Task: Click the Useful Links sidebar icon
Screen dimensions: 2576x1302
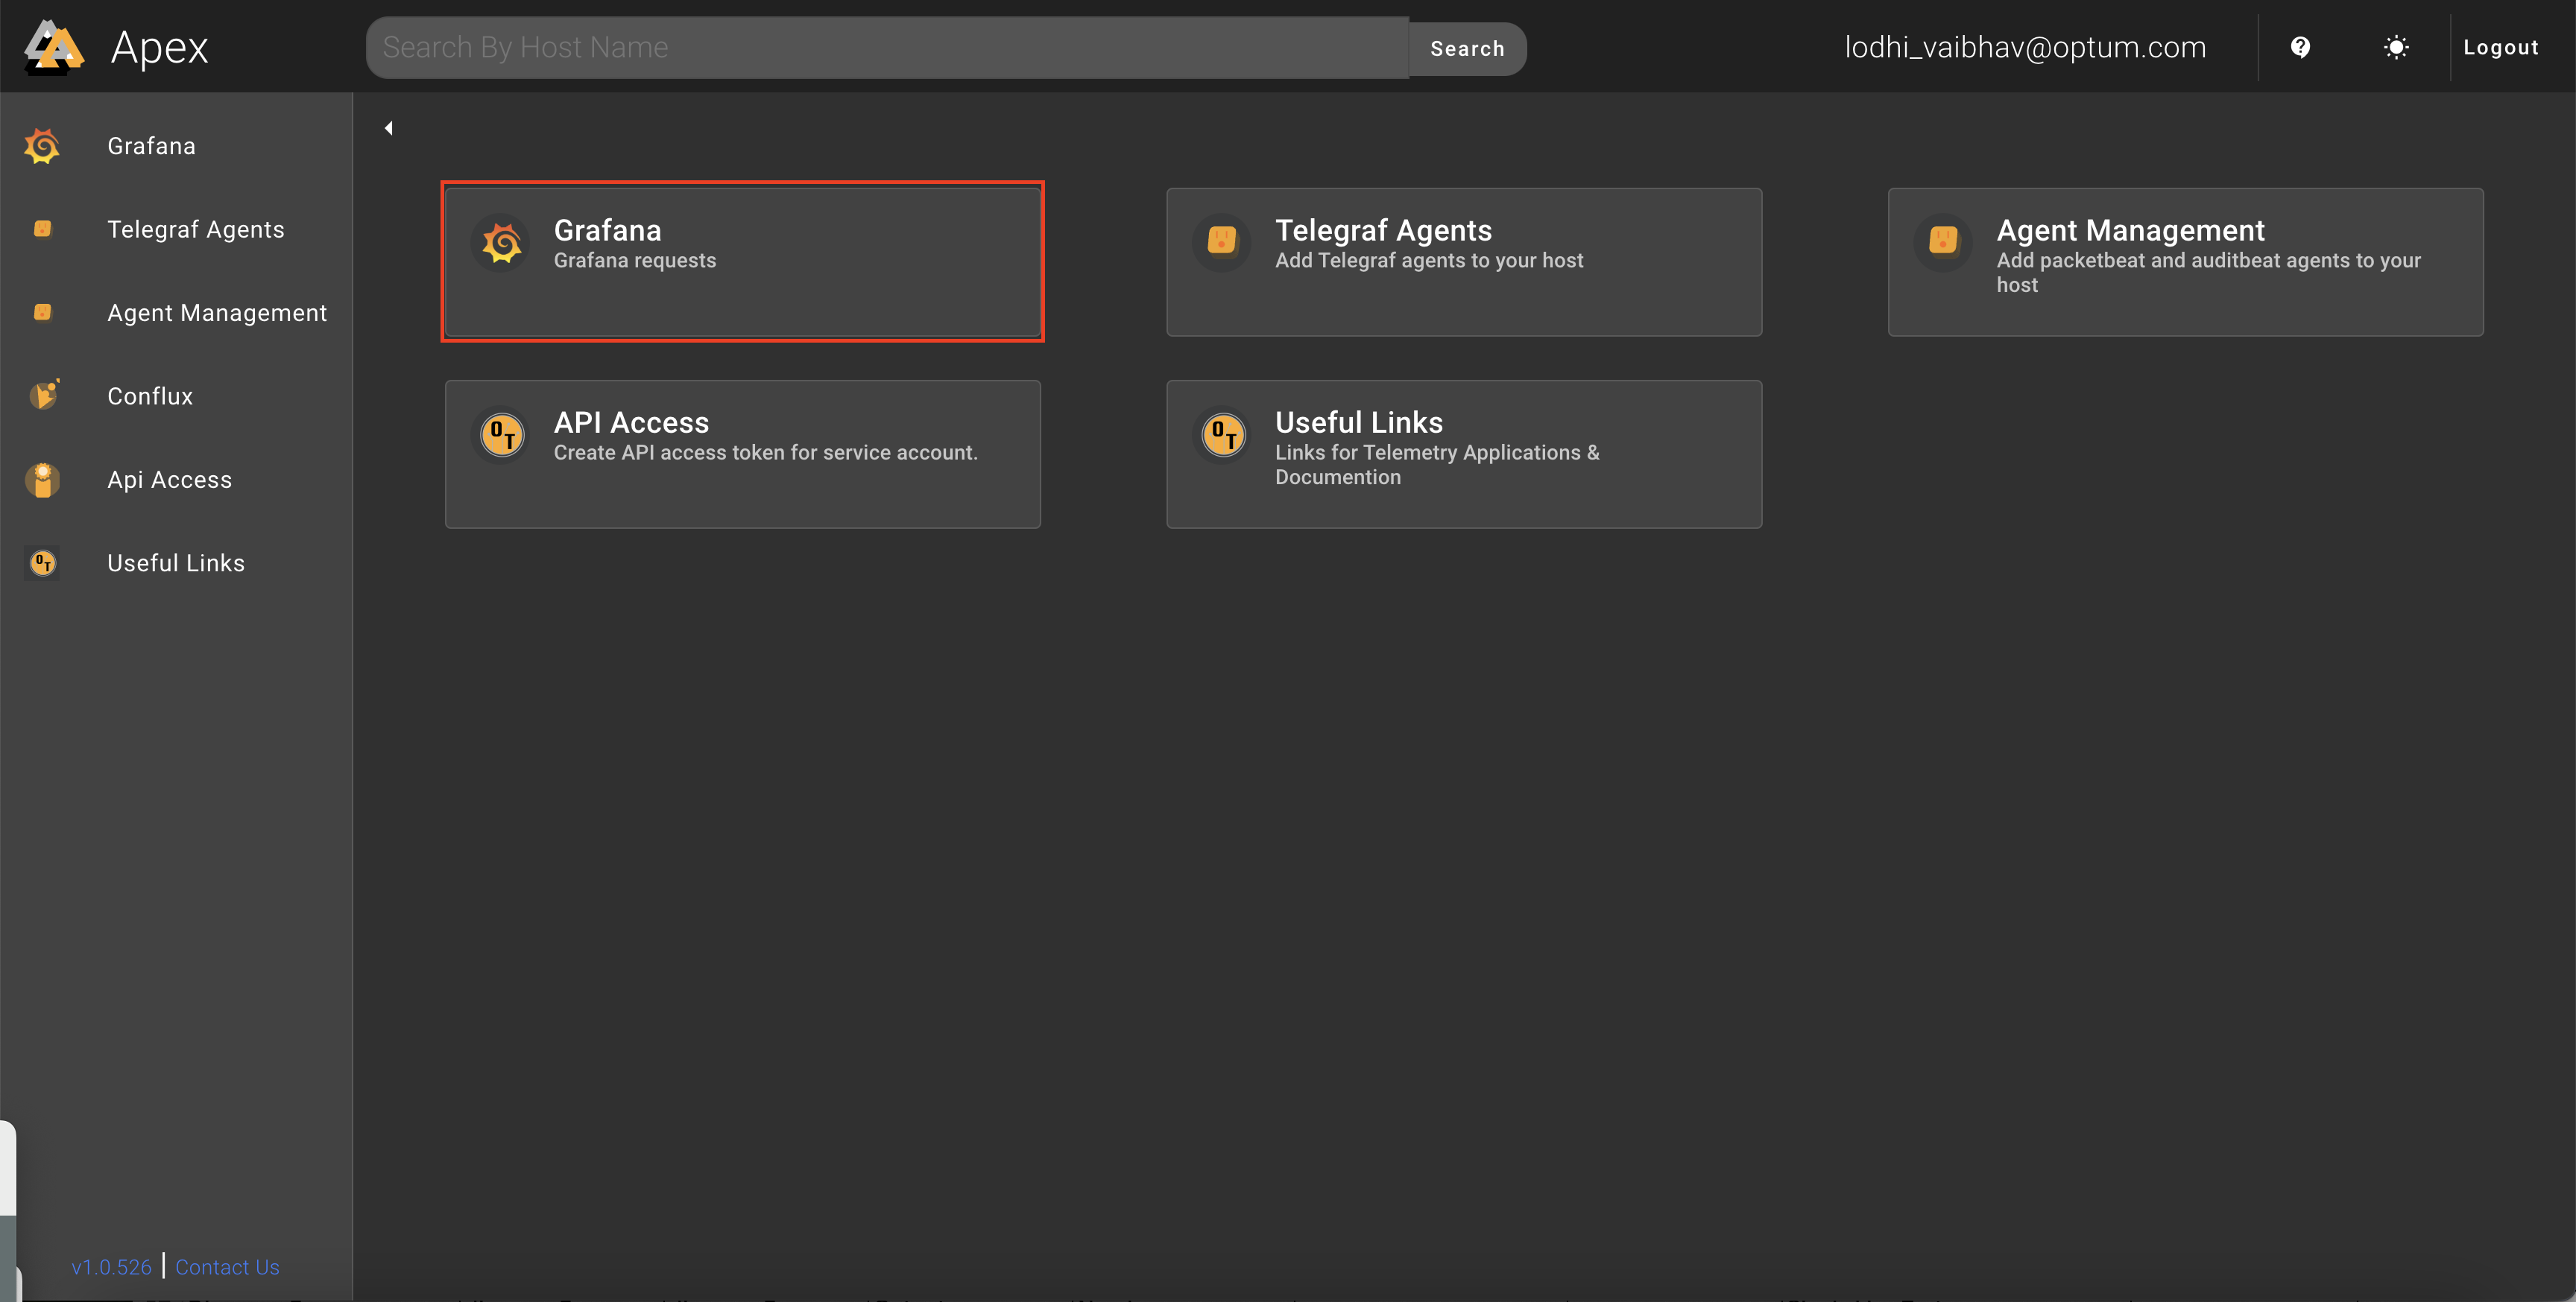Action: pos(42,564)
